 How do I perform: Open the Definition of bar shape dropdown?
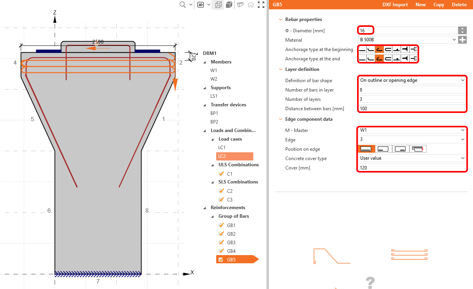[x=412, y=80]
